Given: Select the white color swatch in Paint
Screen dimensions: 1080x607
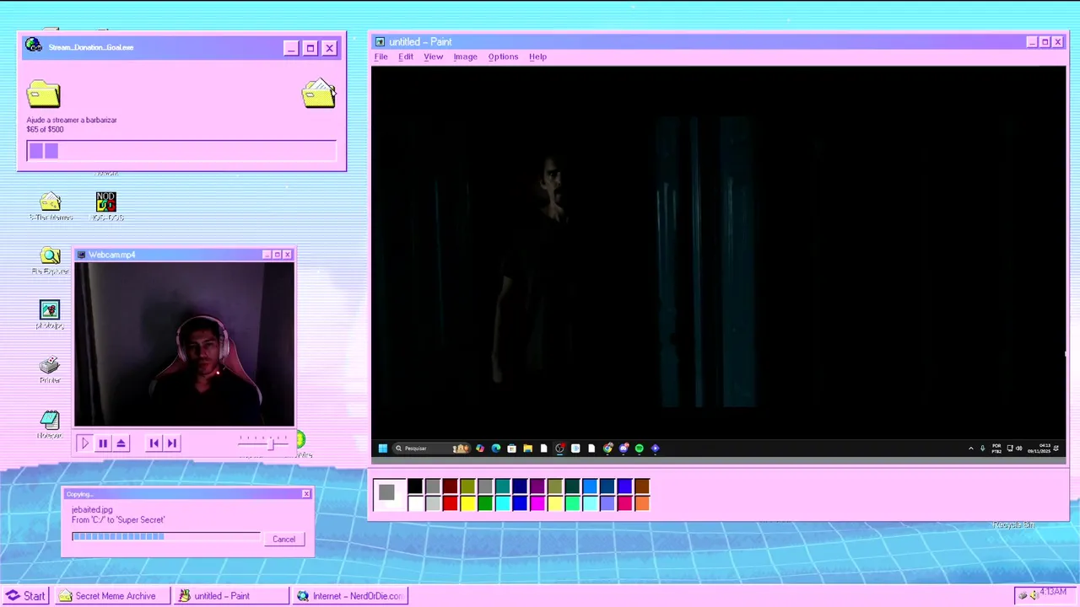Looking at the screenshot, I should click(x=415, y=503).
